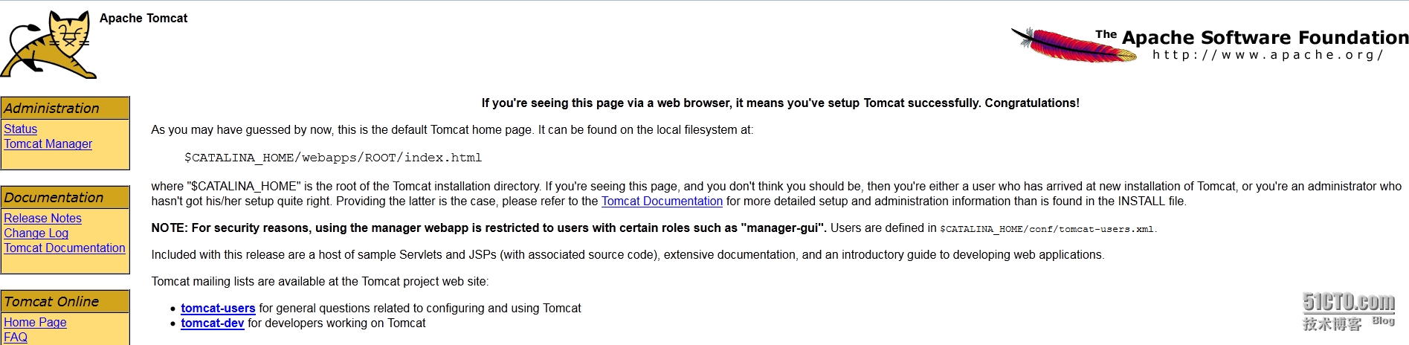View the Release Notes link

[42, 218]
